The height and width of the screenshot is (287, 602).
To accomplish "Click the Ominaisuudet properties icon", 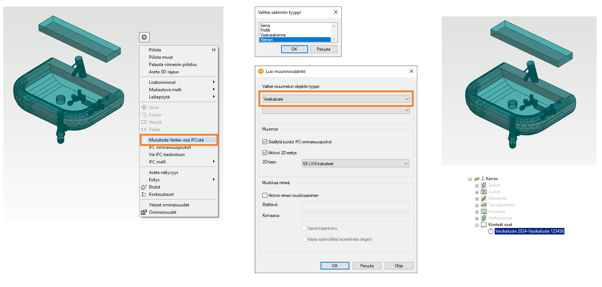I will 144,212.
